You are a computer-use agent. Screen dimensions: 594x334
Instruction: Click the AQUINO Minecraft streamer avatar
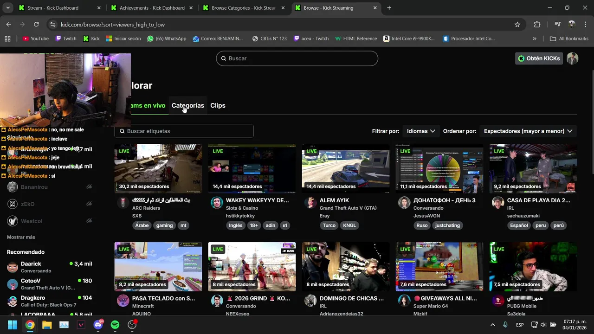coord(123,301)
